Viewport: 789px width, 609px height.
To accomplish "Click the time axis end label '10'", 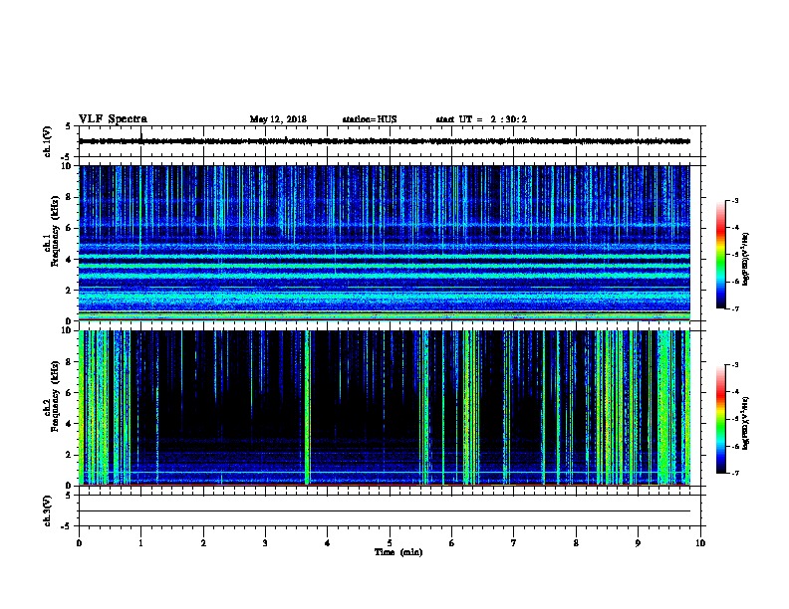I will click(700, 543).
